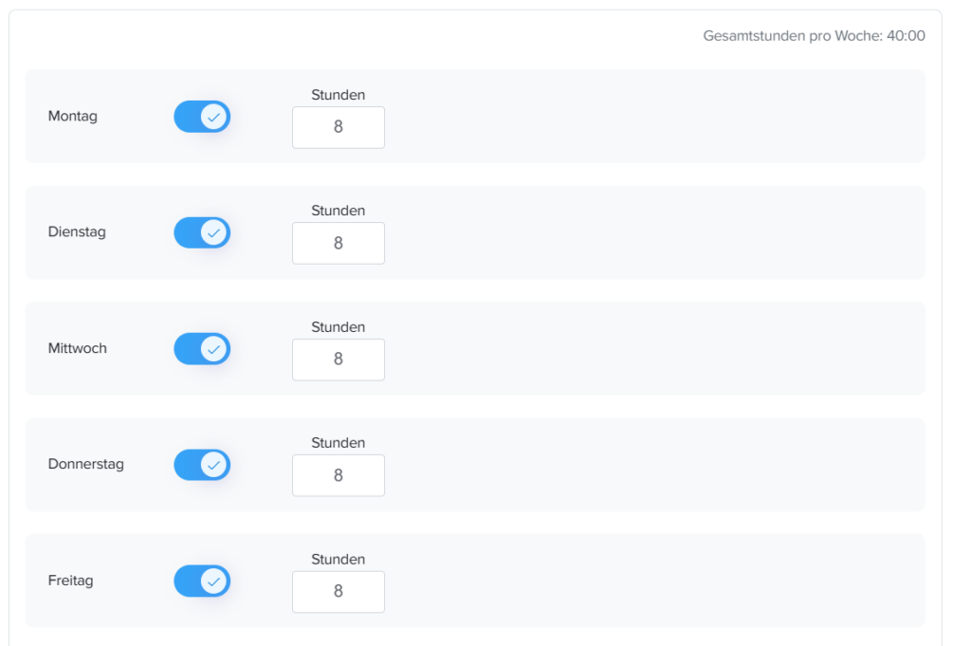This screenshot has height=646, width=971.
Task: Click the Dienstag day label
Action: tap(77, 231)
